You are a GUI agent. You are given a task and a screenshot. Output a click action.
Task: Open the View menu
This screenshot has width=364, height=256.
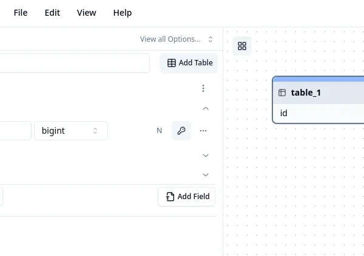point(87,13)
